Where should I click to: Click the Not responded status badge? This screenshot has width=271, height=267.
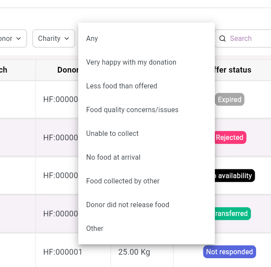229,252
